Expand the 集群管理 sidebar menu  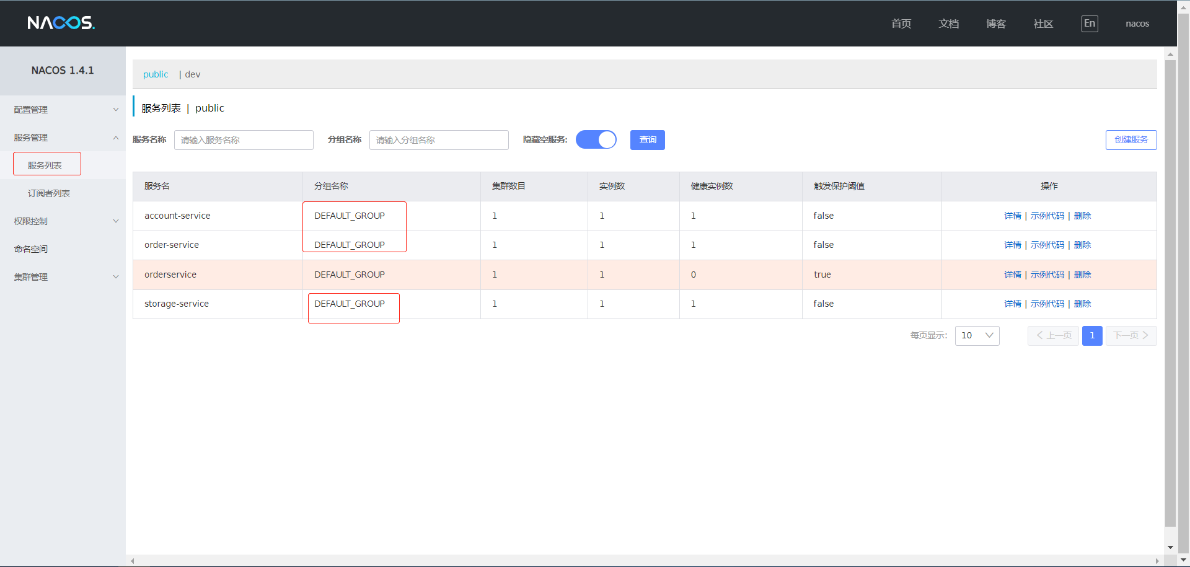coord(63,277)
